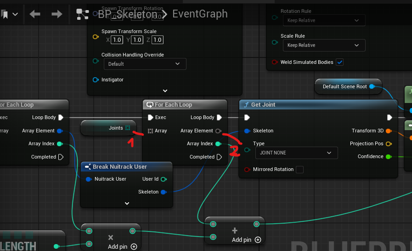Click the multiply node's output pin
The width and height of the screenshot is (412, 251).
[132, 231]
